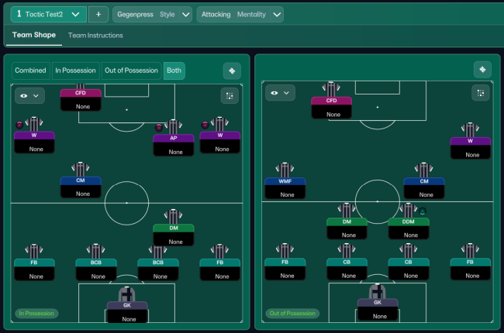Click the grid icon on the Out of Possession pitch
This screenshot has height=333, width=504.
[481, 93]
